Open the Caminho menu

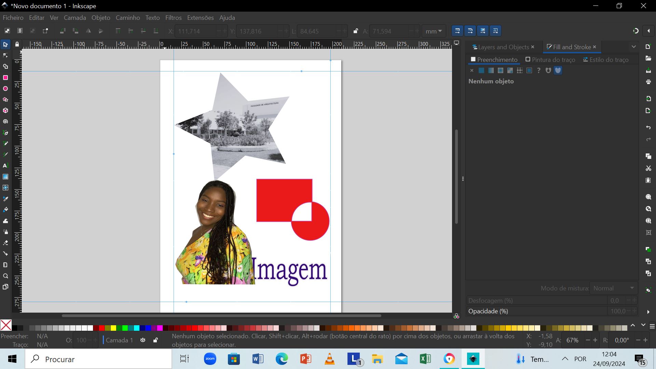(x=128, y=18)
